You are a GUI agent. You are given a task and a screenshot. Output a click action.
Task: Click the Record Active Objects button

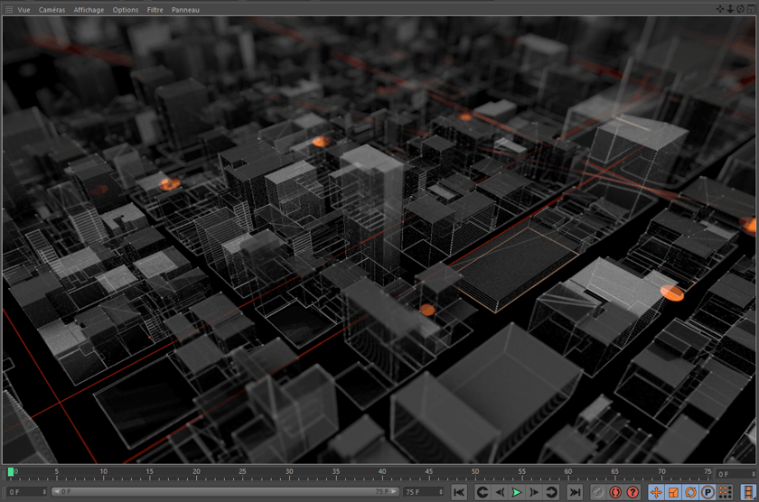point(598,492)
